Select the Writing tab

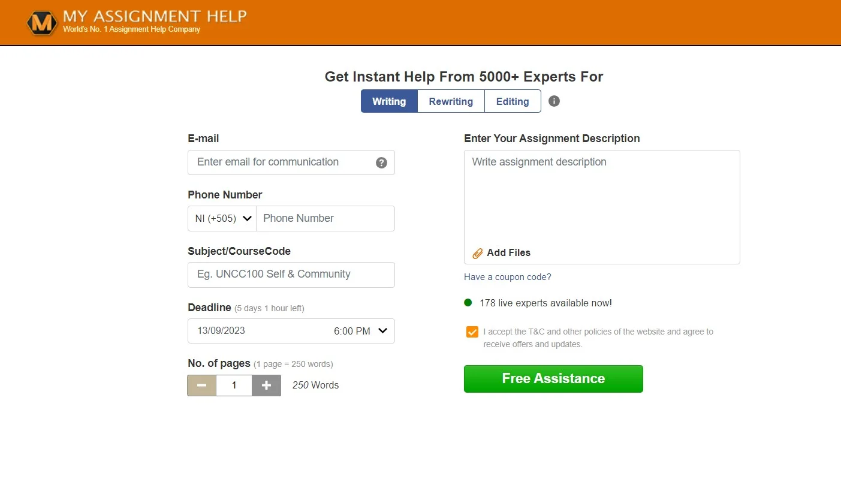click(x=389, y=101)
